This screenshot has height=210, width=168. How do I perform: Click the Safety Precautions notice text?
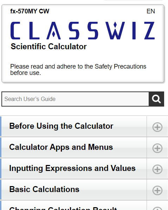pos(78,70)
